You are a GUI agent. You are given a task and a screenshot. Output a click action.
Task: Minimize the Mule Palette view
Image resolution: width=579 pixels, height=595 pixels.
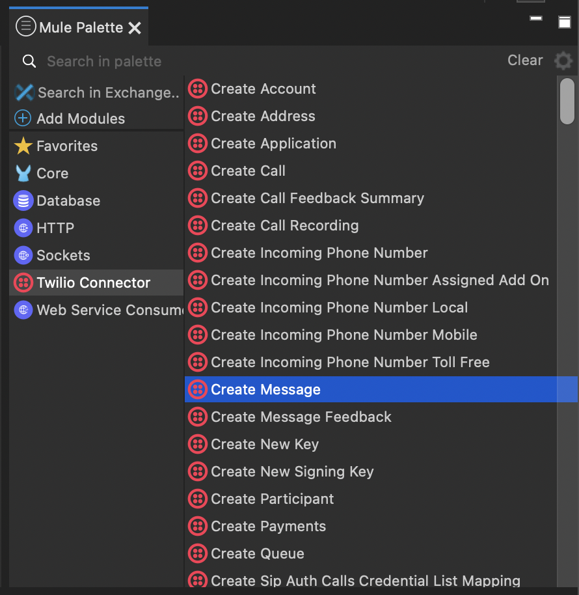(536, 18)
